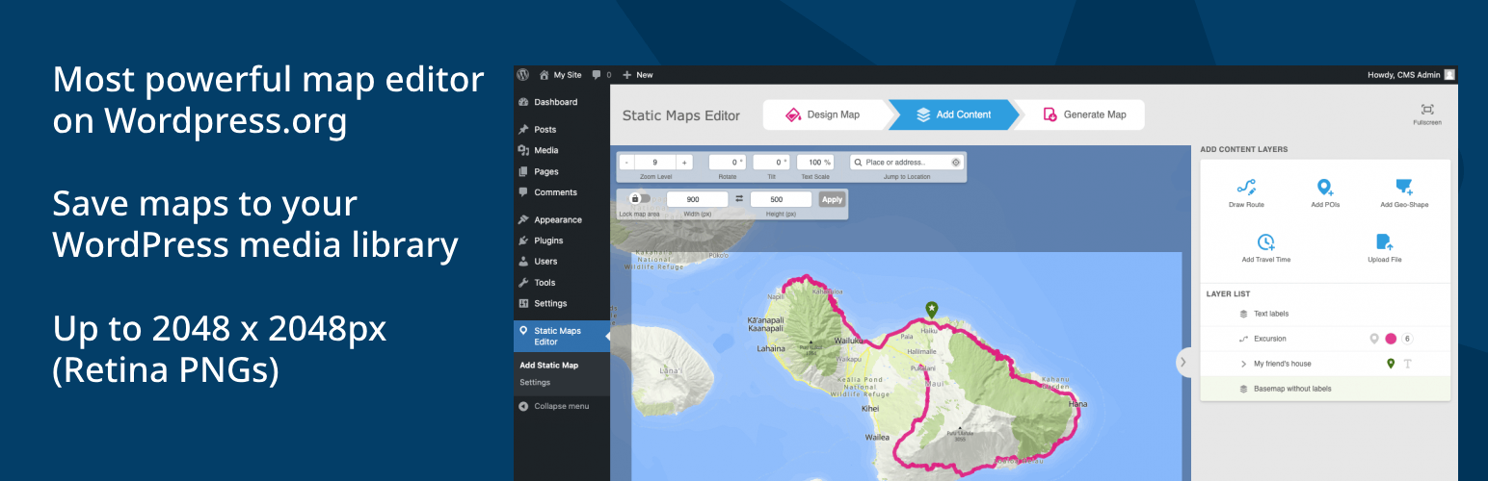Click the text T icon in My friend's house row
Screen dimensions: 1488x481
(1407, 364)
